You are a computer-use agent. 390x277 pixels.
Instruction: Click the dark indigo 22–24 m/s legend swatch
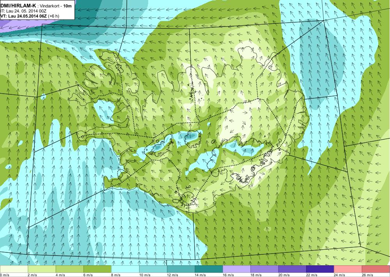click(x=320, y=269)
